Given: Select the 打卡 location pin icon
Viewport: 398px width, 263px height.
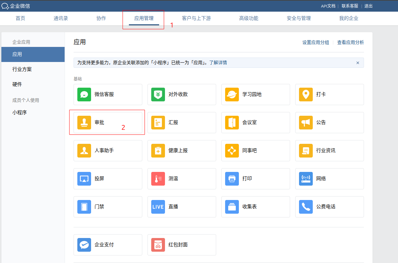Looking at the screenshot, I should point(306,95).
